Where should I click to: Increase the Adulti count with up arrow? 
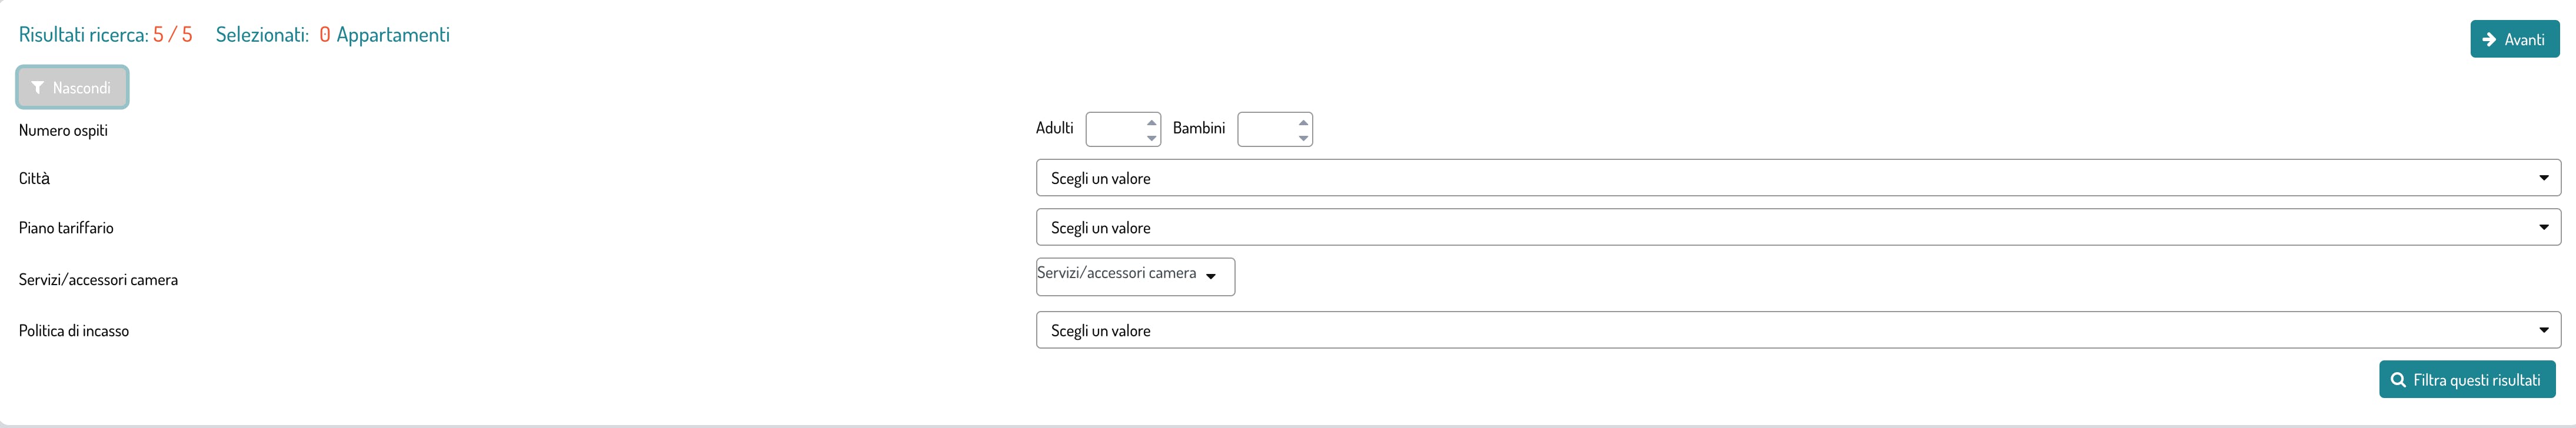1151,123
